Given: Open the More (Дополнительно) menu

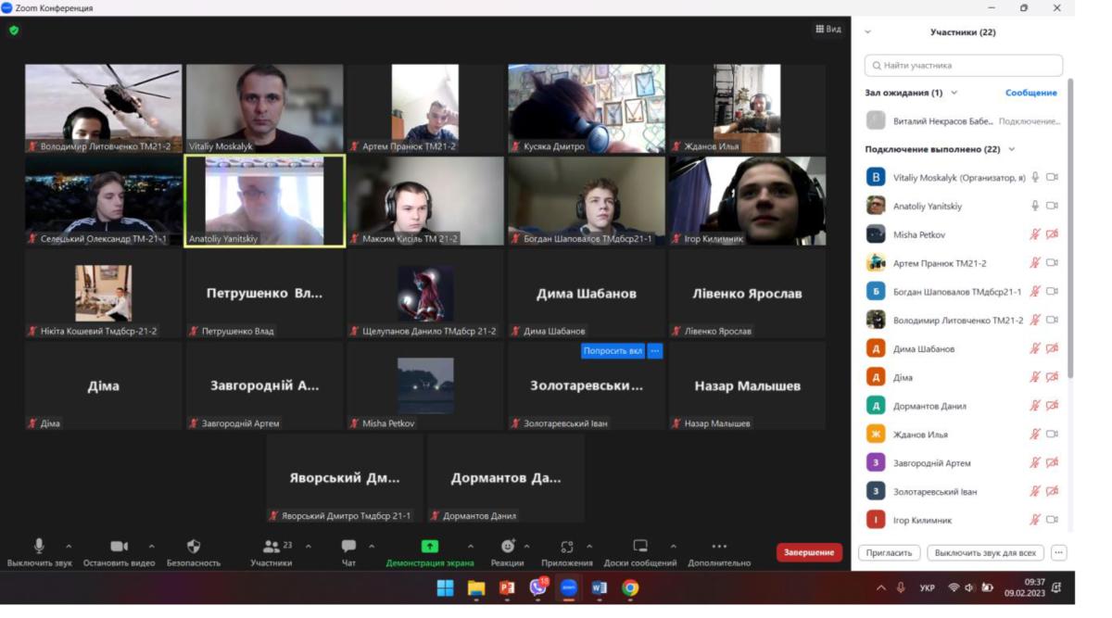Looking at the screenshot, I should tap(719, 547).
